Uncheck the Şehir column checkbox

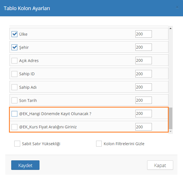tap(14, 47)
